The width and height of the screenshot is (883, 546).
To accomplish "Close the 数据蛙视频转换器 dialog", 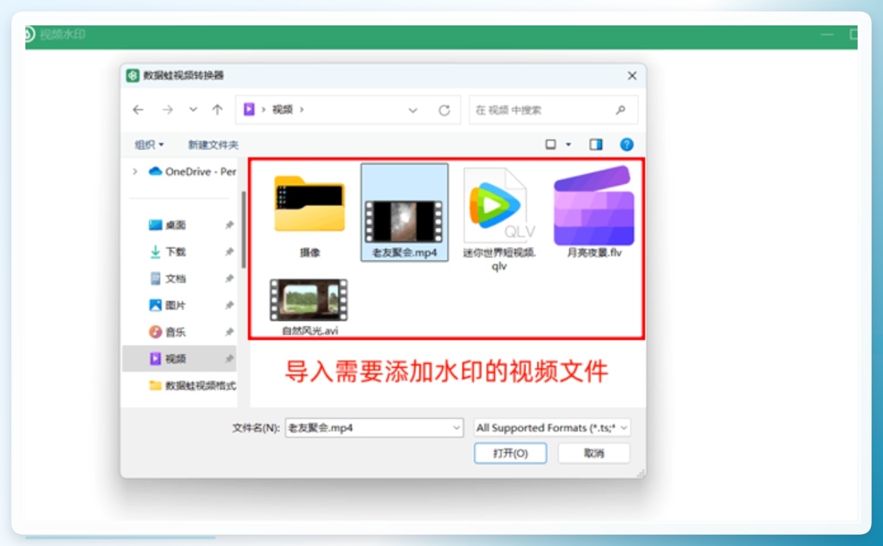I will coord(632,75).
